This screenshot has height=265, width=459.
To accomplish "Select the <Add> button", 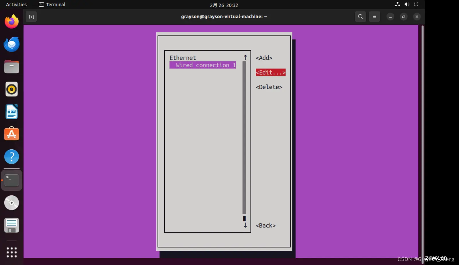I will 264,58.
